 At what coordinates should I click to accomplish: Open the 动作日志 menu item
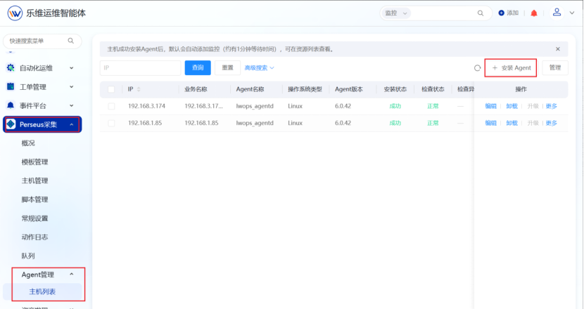(34, 237)
